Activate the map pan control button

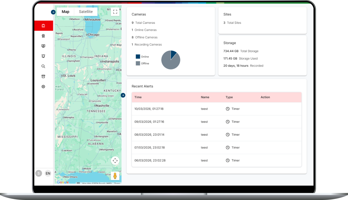pyautogui.click(x=115, y=161)
